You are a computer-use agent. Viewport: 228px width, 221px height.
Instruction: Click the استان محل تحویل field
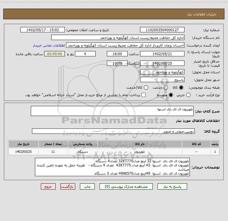point(162,72)
